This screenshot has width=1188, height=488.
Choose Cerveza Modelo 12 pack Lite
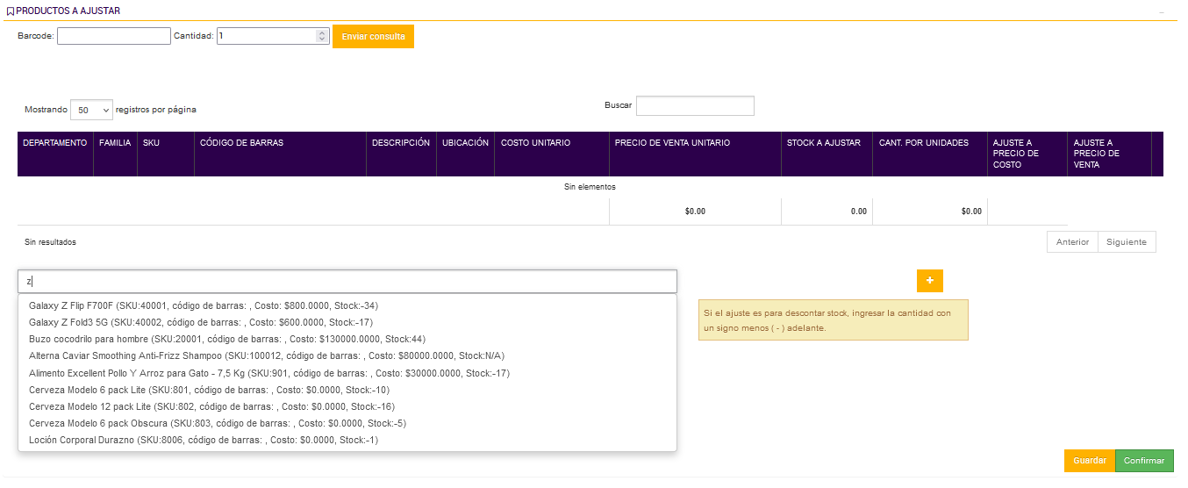coord(211,406)
